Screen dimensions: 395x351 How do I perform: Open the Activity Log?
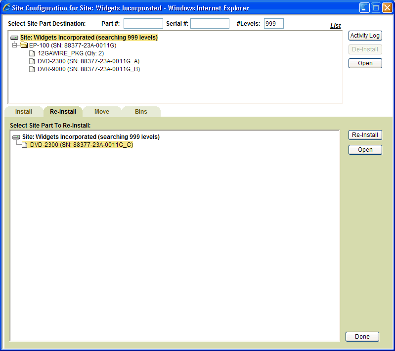(365, 36)
